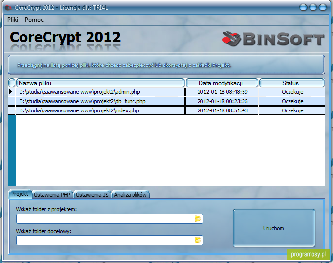
Task: Browse for target folder with folder icon
Action: [198, 240]
